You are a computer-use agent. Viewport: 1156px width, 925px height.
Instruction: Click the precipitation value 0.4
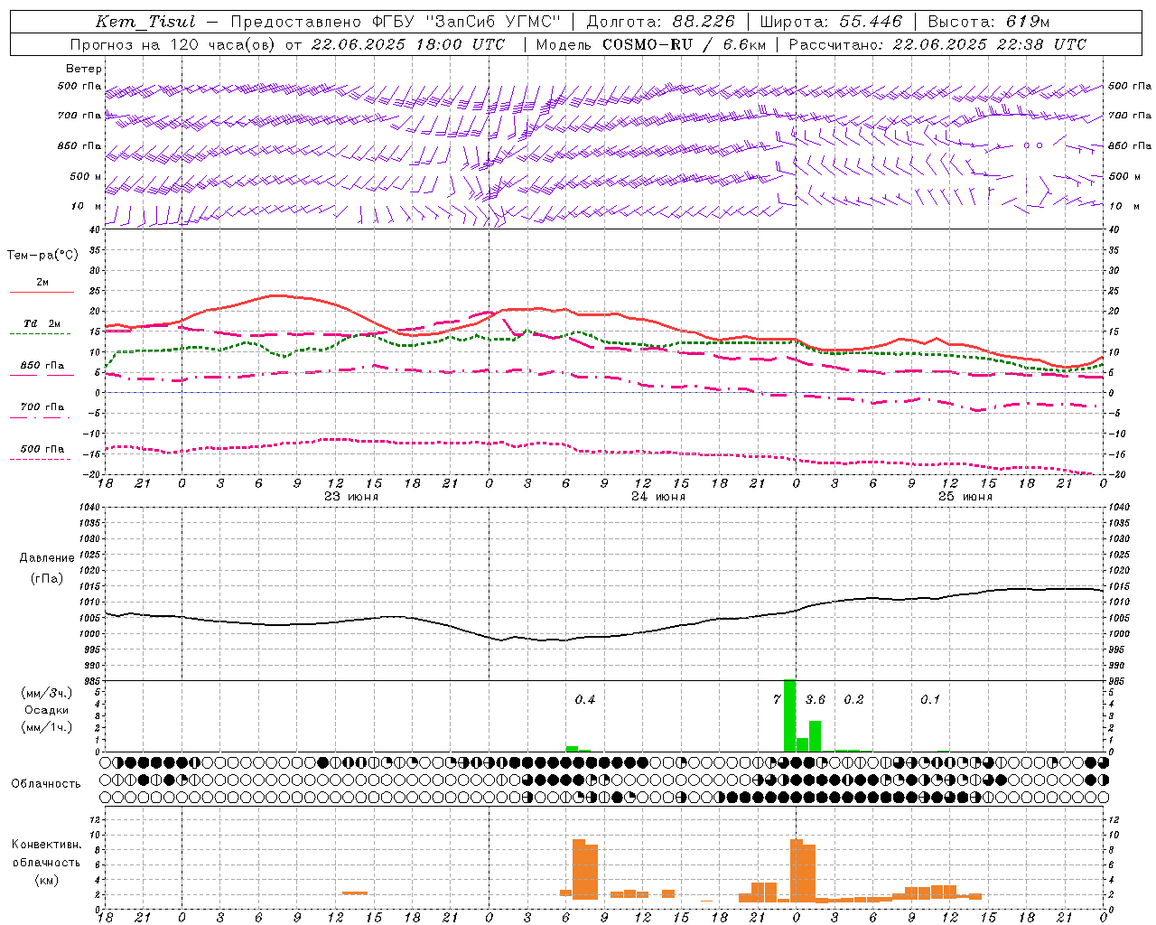click(x=584, y=699)
